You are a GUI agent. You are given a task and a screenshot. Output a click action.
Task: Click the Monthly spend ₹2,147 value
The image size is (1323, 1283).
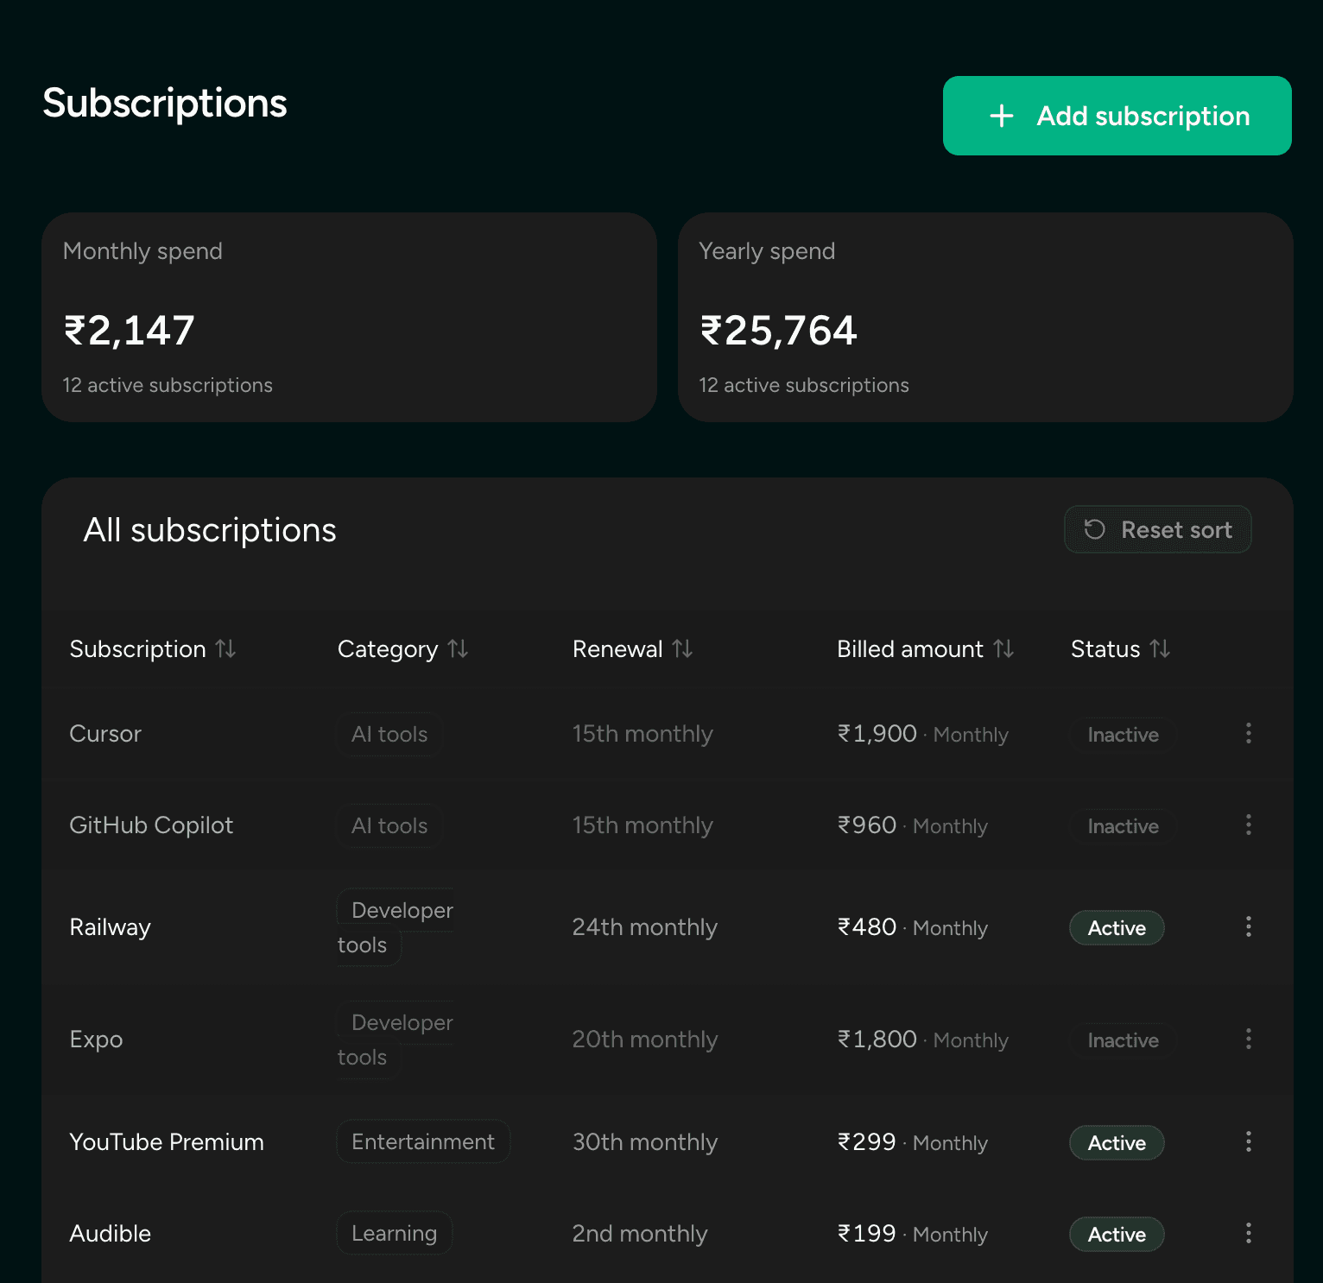pos(130,331)
